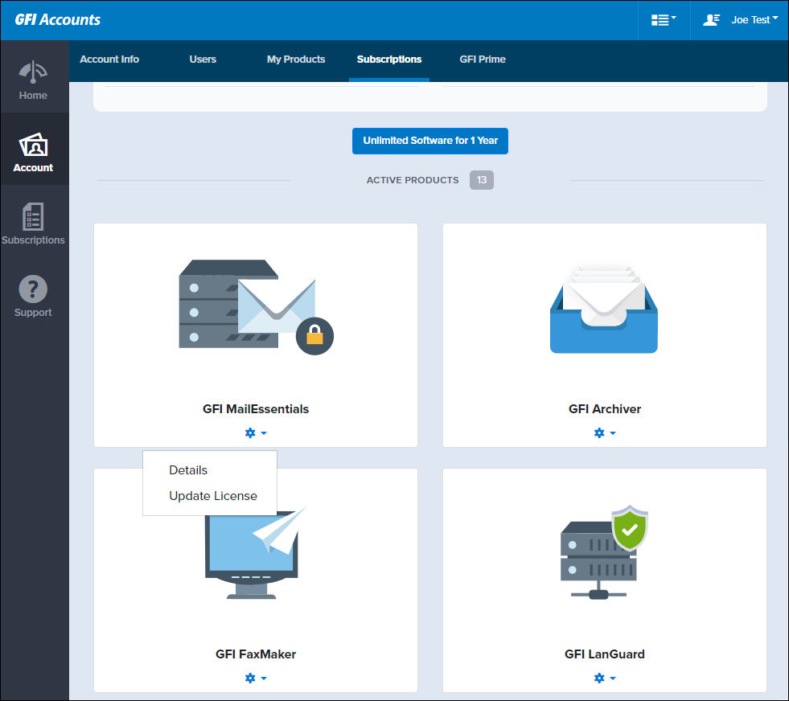
Task: Select Update License from the menu
Action: [213, 496]
